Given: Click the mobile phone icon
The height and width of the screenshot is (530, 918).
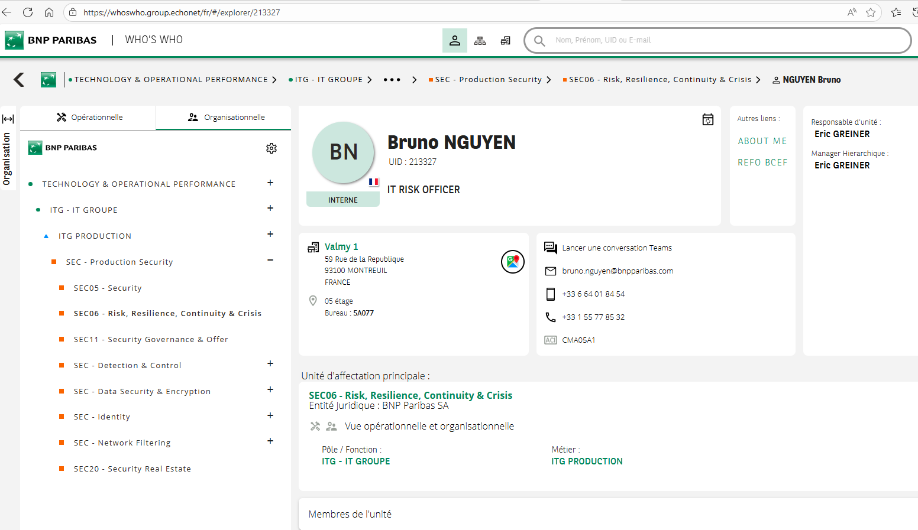Looking at the screenshot, I should click(x=551, y=294).
